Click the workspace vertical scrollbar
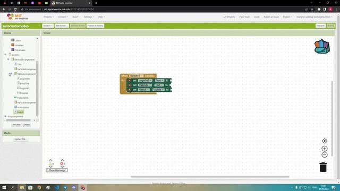Image resolution: width=340 pixels, height=191 pixels. tap(331, 118)
